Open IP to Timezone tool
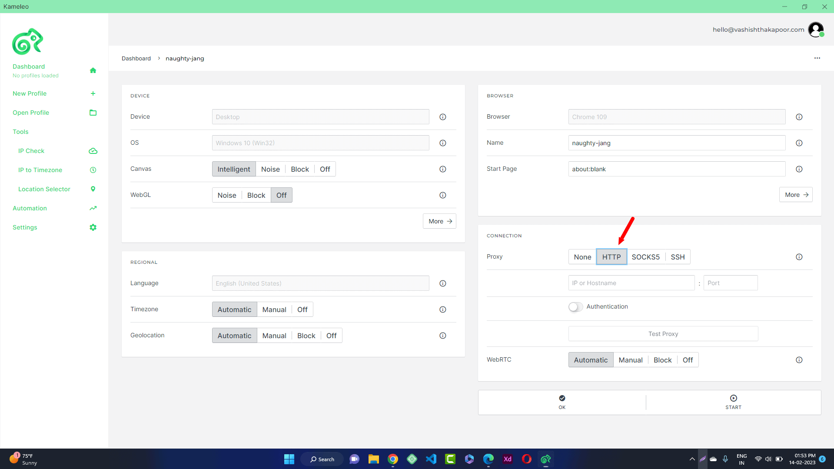Image resolution: width=834 pixels, height=469 pixels. (x=40, y=170)
